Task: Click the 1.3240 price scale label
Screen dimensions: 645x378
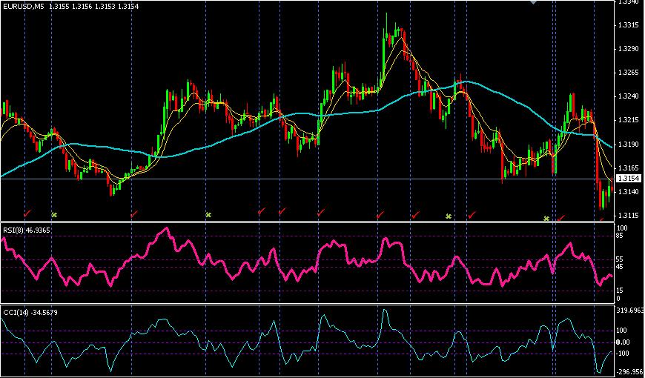Action: [x=628, y=96]
